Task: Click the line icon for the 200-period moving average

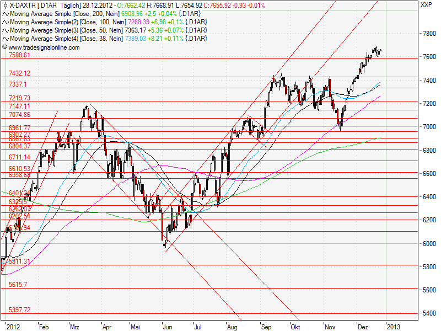Action: (6, 14)
